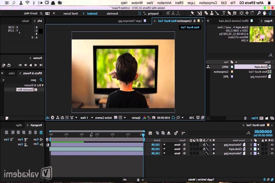Select the Rotation tool
This screenshot has height=183, width=275.
coord(252,13)
